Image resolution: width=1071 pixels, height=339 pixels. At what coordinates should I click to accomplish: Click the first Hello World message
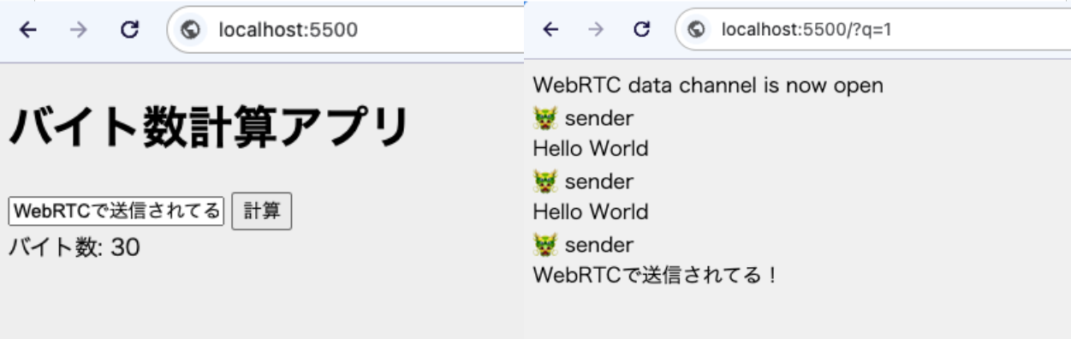pos(591,149)
